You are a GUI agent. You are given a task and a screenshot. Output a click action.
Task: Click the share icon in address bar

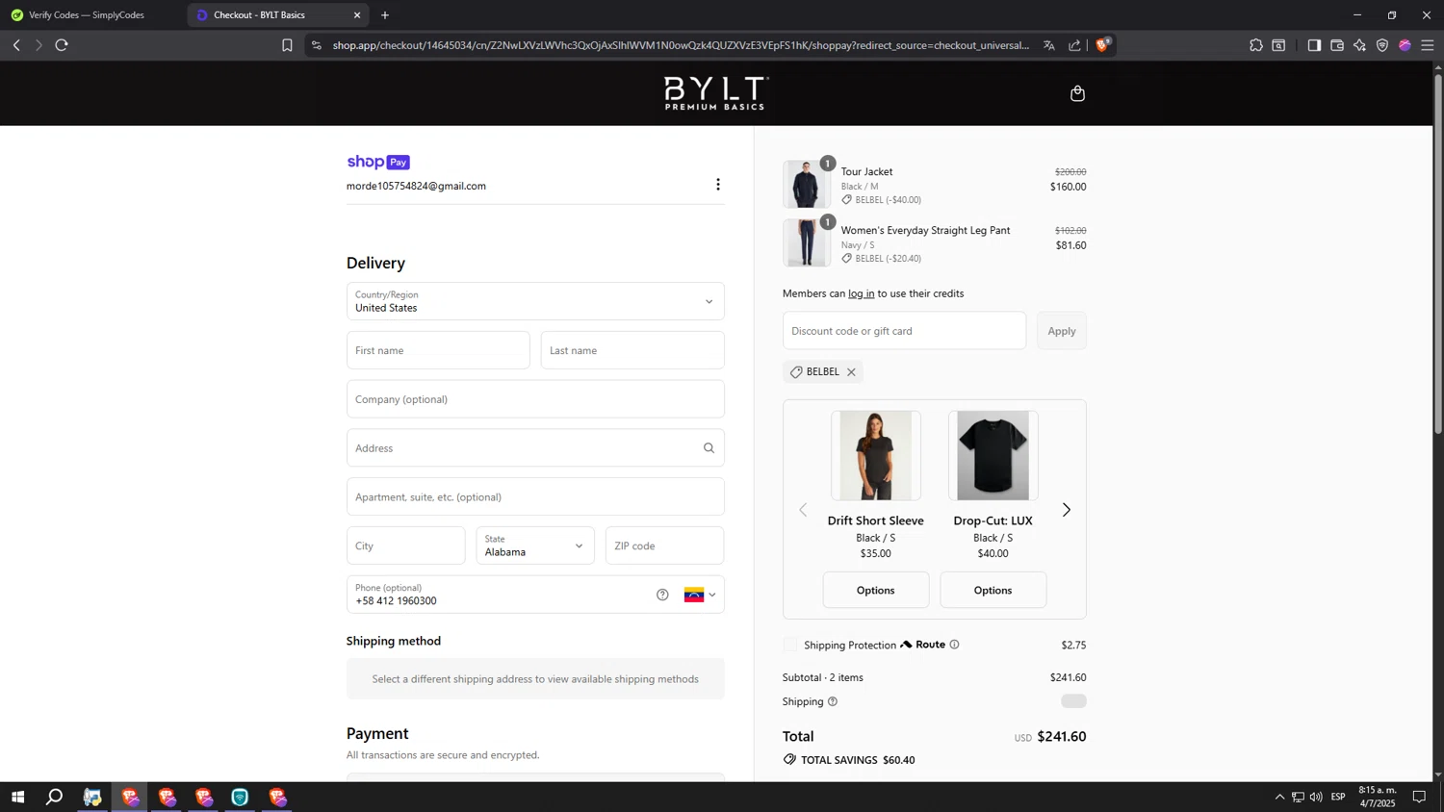tap(1074, 45)
